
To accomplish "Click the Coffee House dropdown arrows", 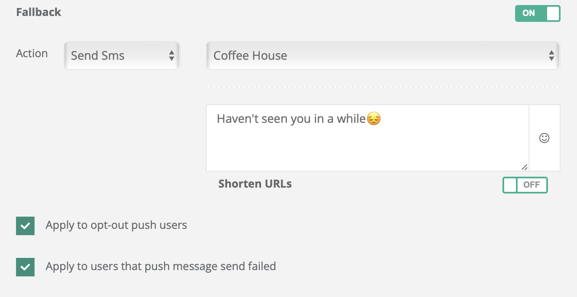I will pyautogui.click(x=551, y=56).
